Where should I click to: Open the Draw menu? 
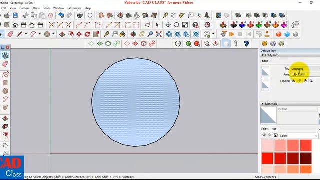[36, 8]
